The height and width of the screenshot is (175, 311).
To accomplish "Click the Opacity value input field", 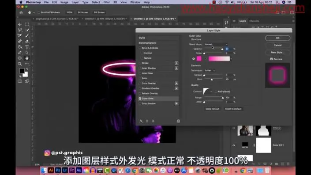I will click(229, 49).
